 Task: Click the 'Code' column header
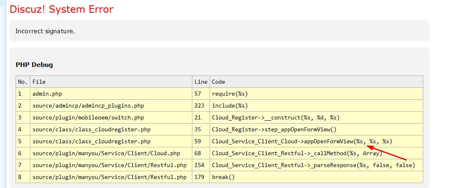pos(317,82)
